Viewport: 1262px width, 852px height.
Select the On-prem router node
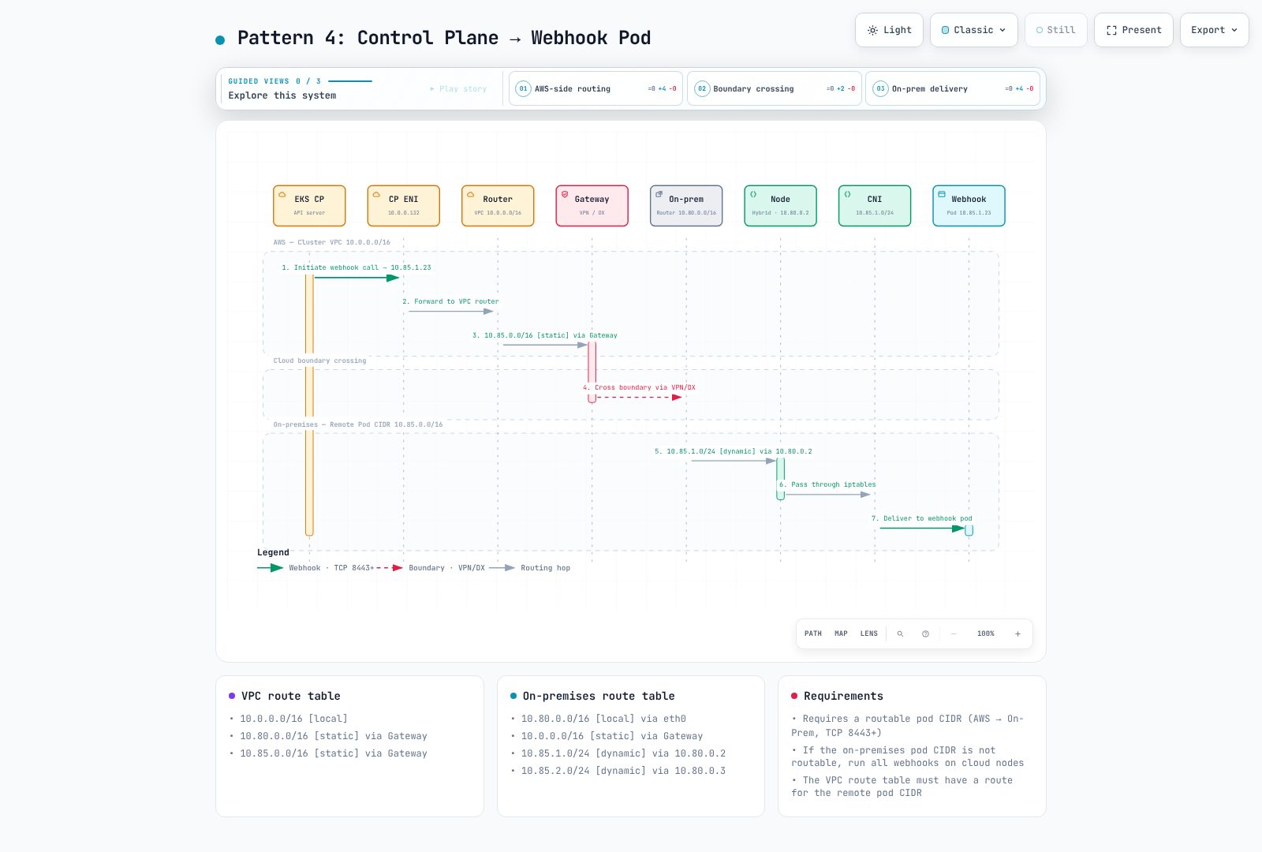686,206
